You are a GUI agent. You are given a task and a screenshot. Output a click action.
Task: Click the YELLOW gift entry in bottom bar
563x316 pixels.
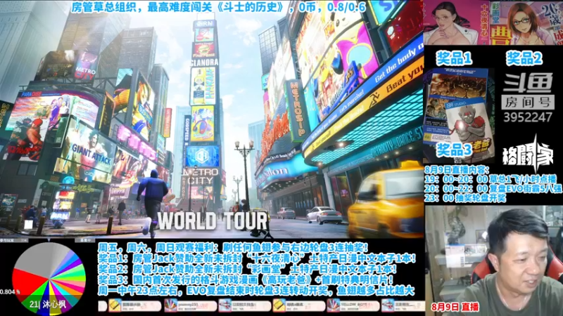pos(353,305)
